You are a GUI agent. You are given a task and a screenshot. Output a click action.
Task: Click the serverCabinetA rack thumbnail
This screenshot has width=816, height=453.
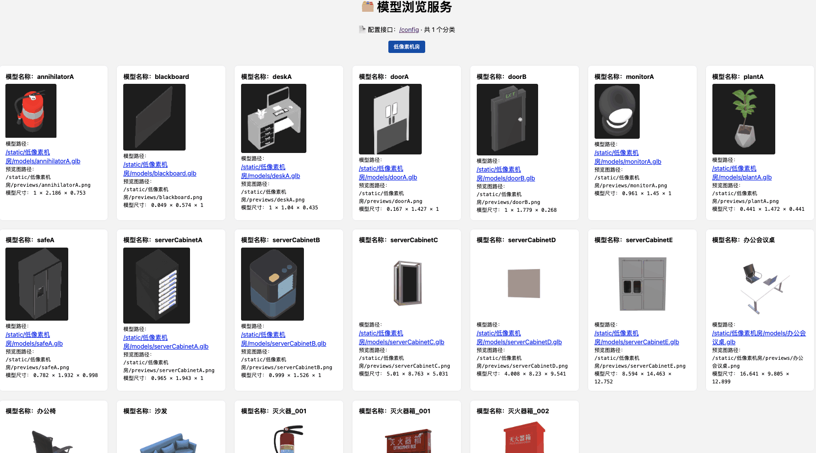(x=157, y=285)
